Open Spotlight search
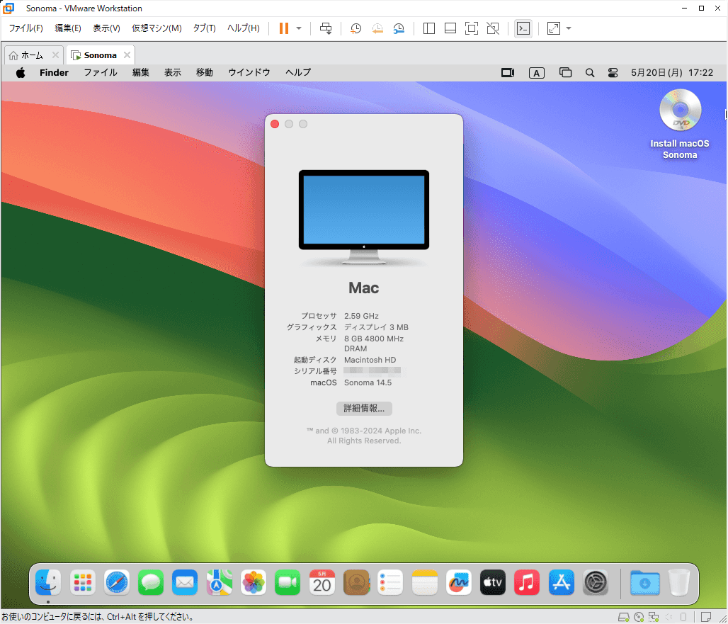 590,73
